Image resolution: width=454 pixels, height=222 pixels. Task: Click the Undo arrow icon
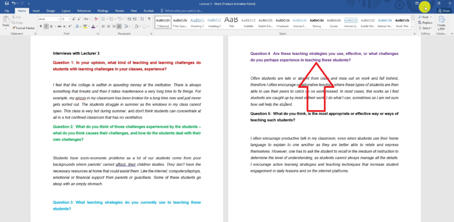(x=14, y=3)
